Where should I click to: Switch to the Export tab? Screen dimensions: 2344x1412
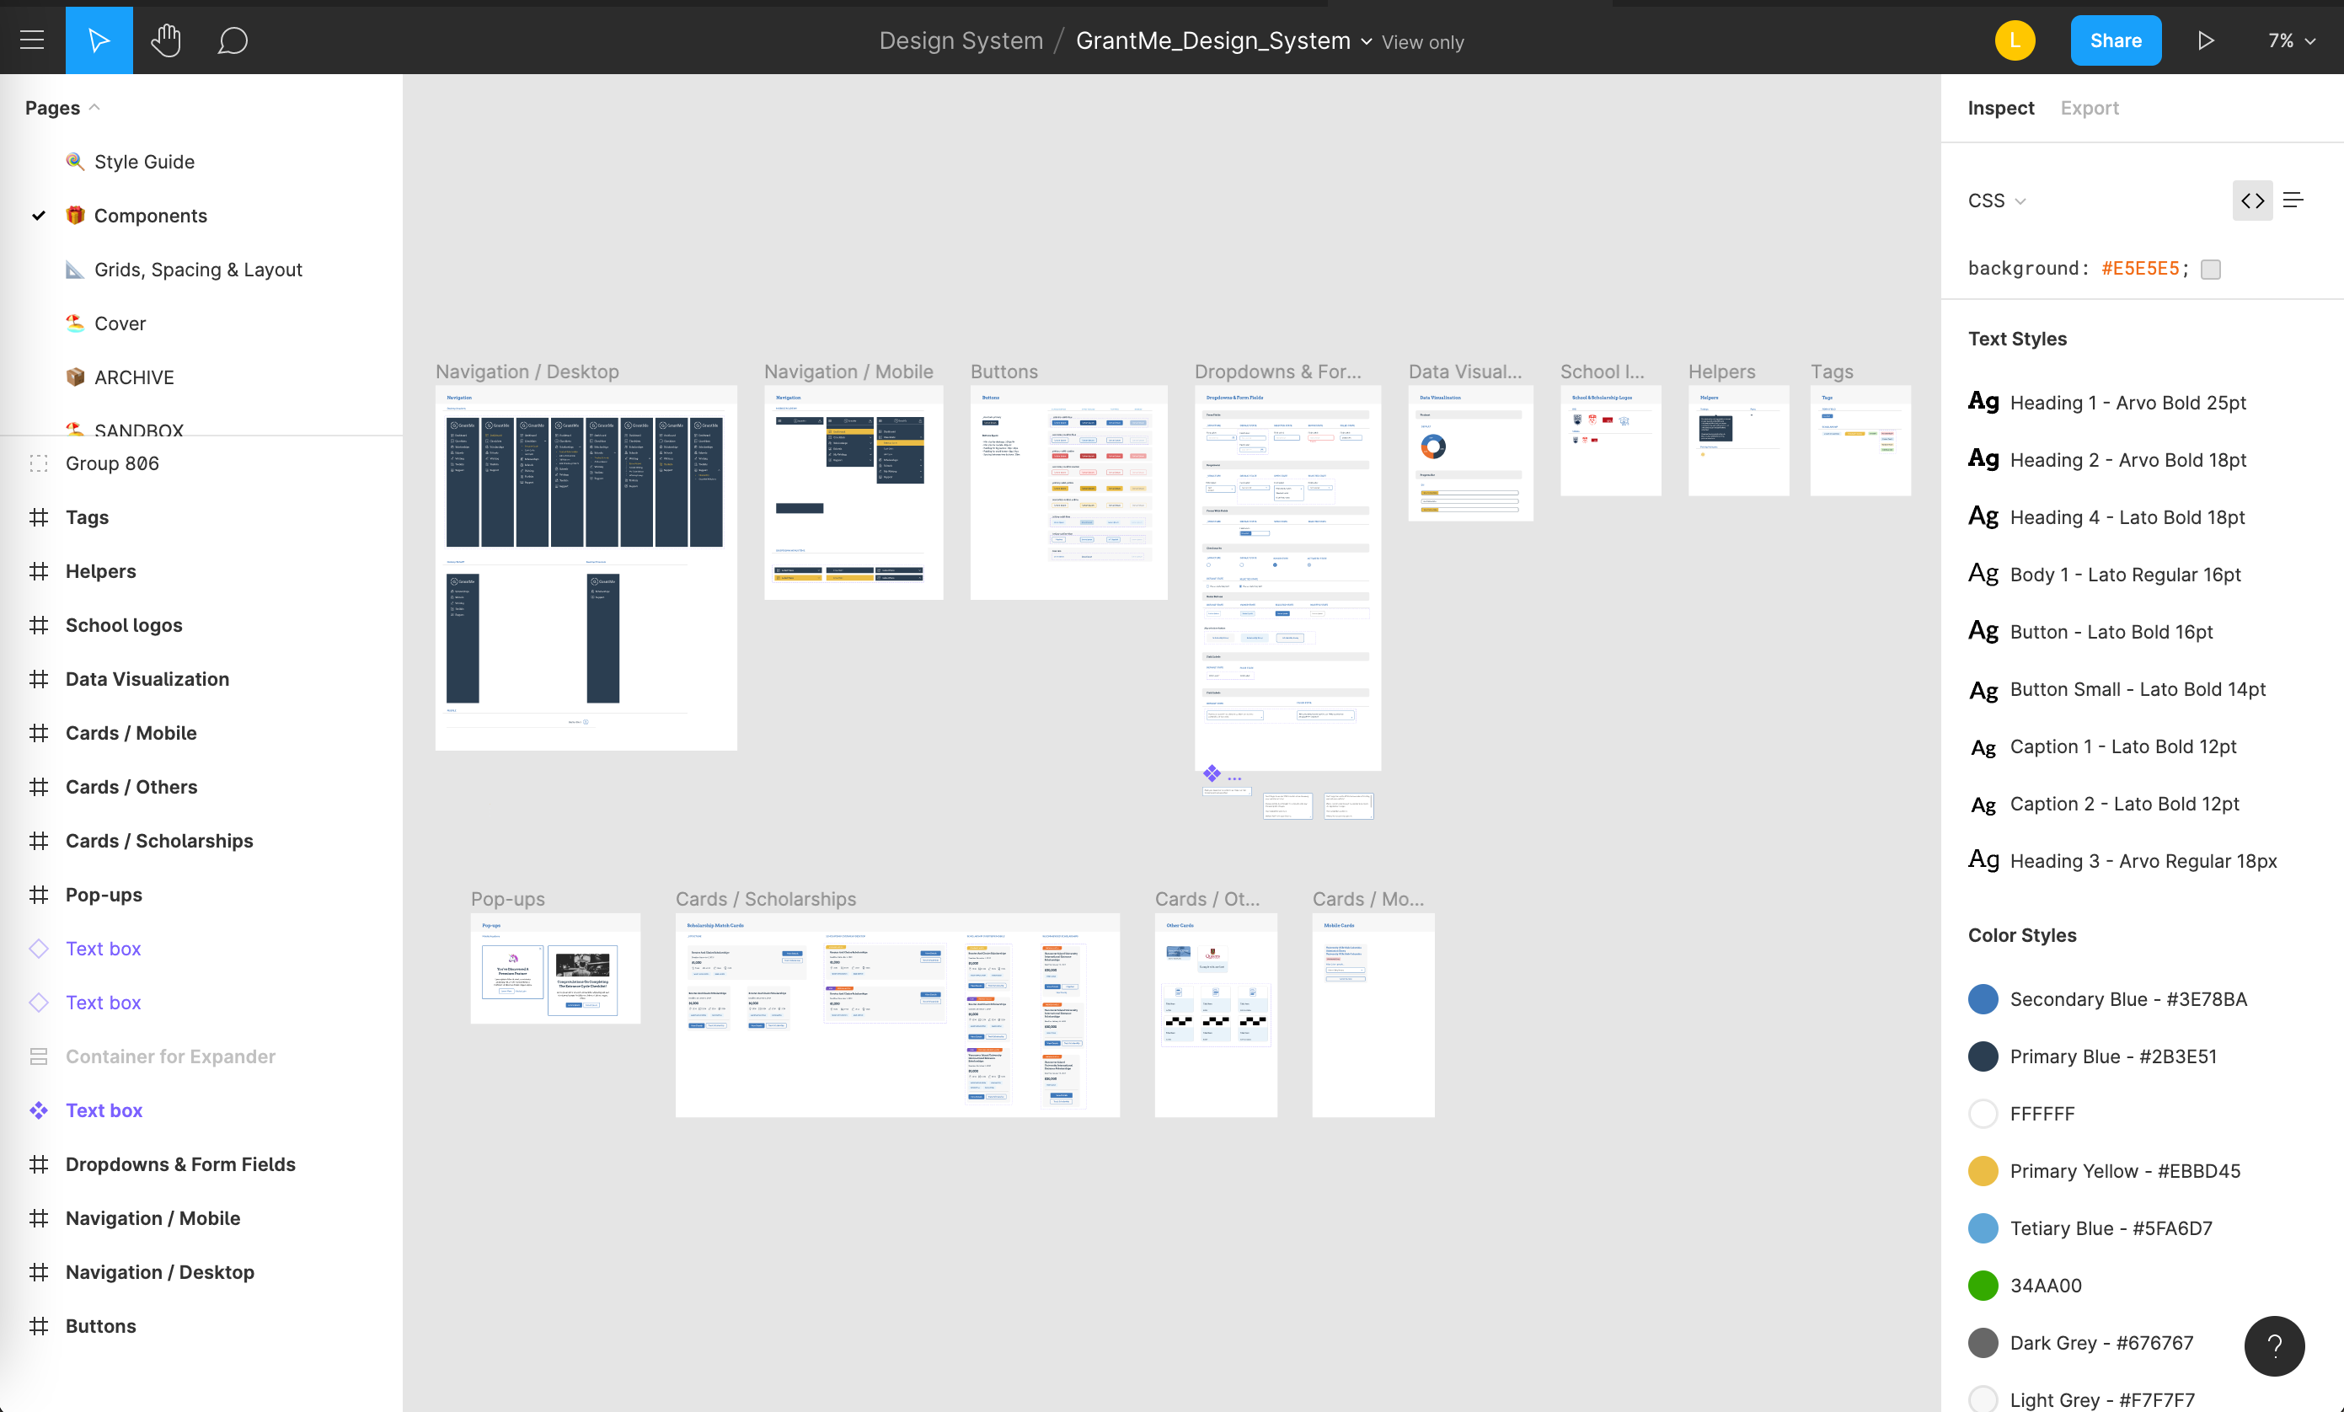click(x=2089, y=108)
